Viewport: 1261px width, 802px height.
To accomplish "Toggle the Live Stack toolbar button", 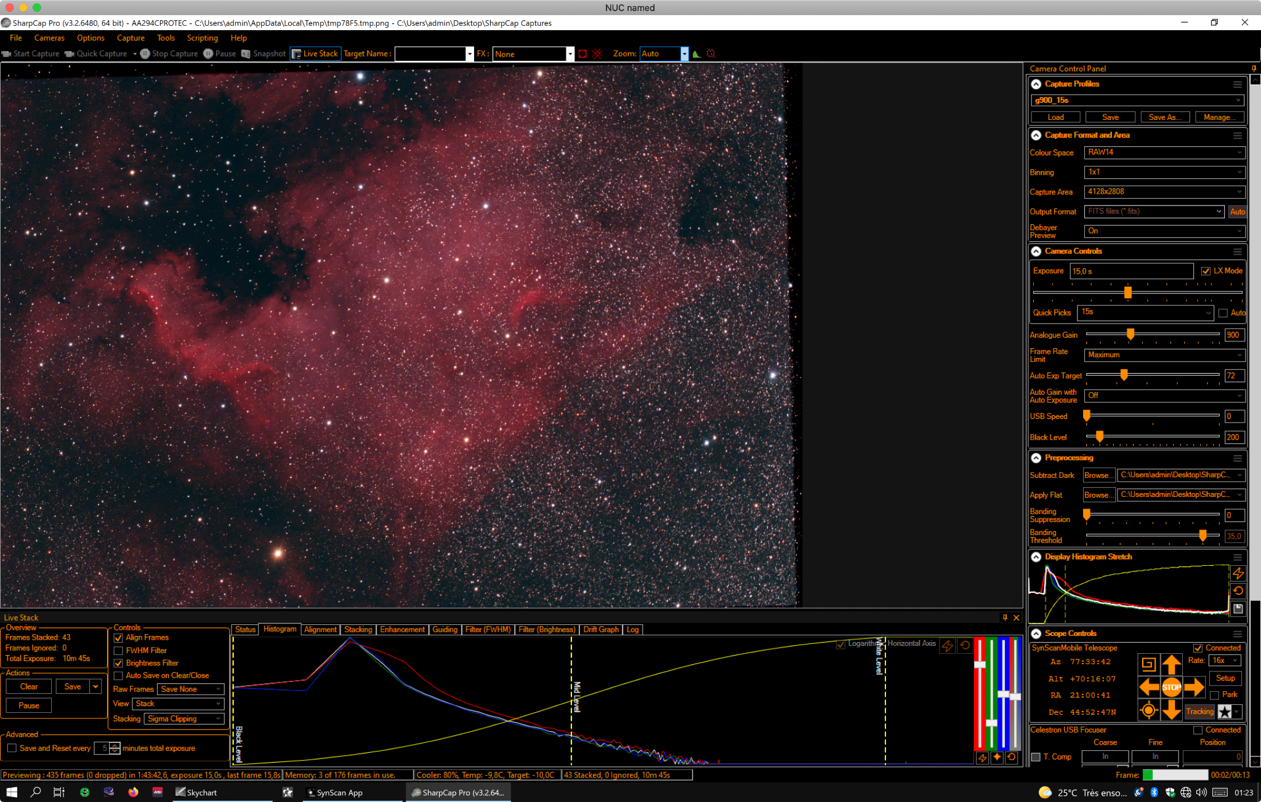I will 315,54.
